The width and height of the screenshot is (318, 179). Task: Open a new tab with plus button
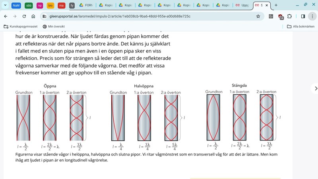pyautogui.click(x=276, y=5)
